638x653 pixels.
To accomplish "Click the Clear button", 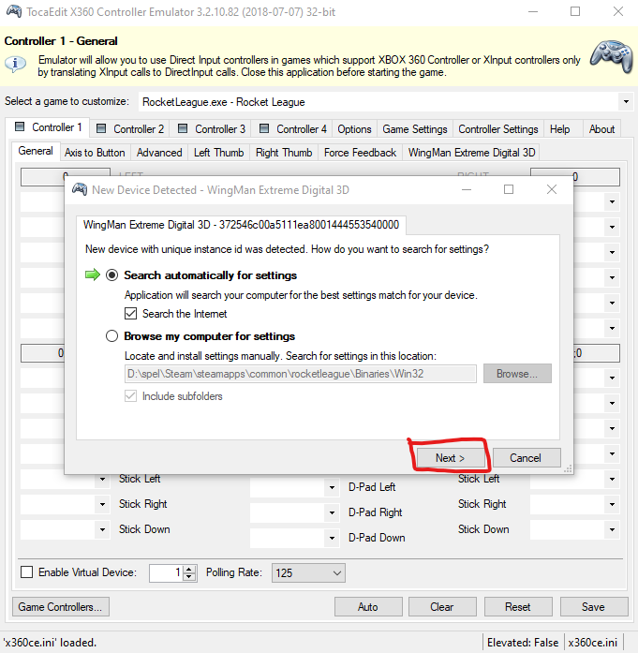I will pyautogui.click(x=442, y=607).
